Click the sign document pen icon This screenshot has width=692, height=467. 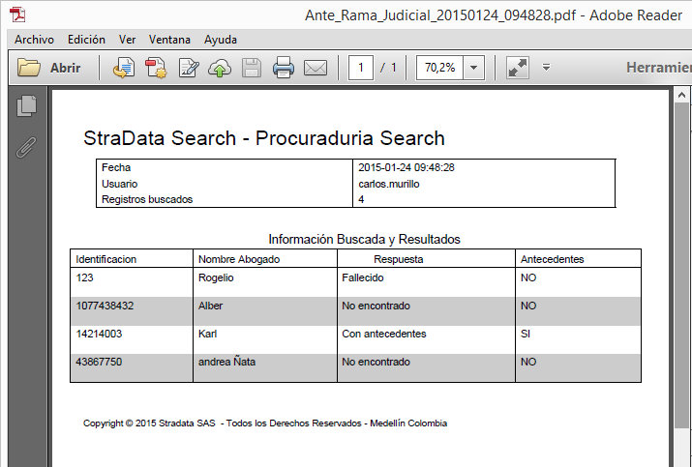click(189, 68)
